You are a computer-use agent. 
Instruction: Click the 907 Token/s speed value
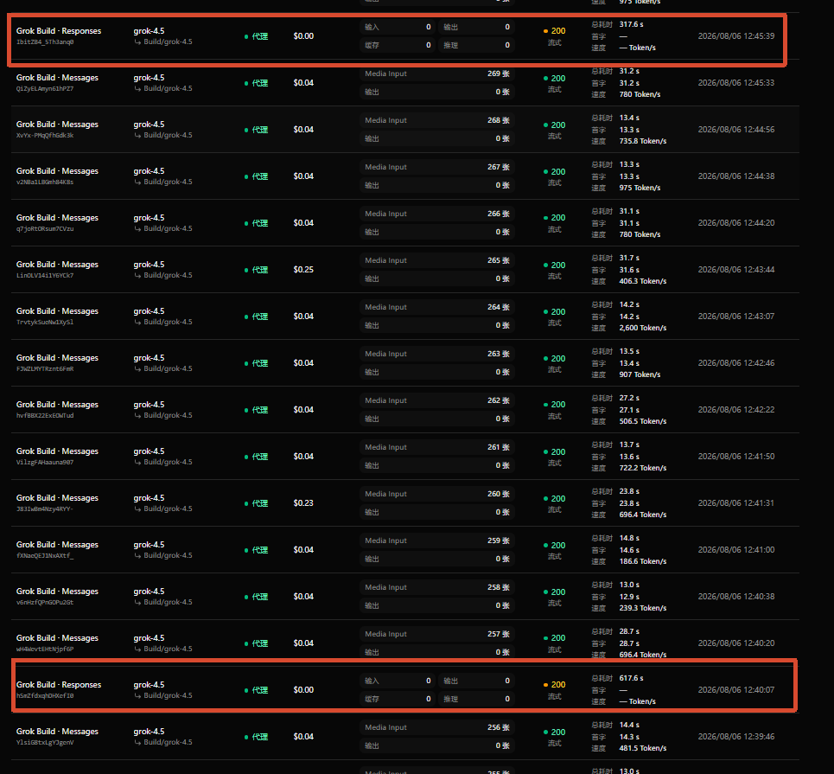640,374
